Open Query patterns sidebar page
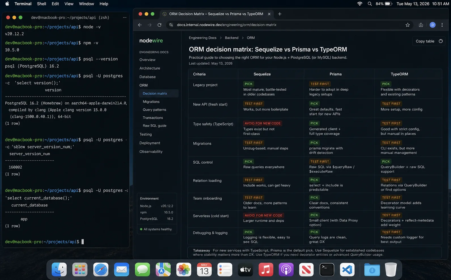Viewport: 451px width, 280px height. [154, 110]
